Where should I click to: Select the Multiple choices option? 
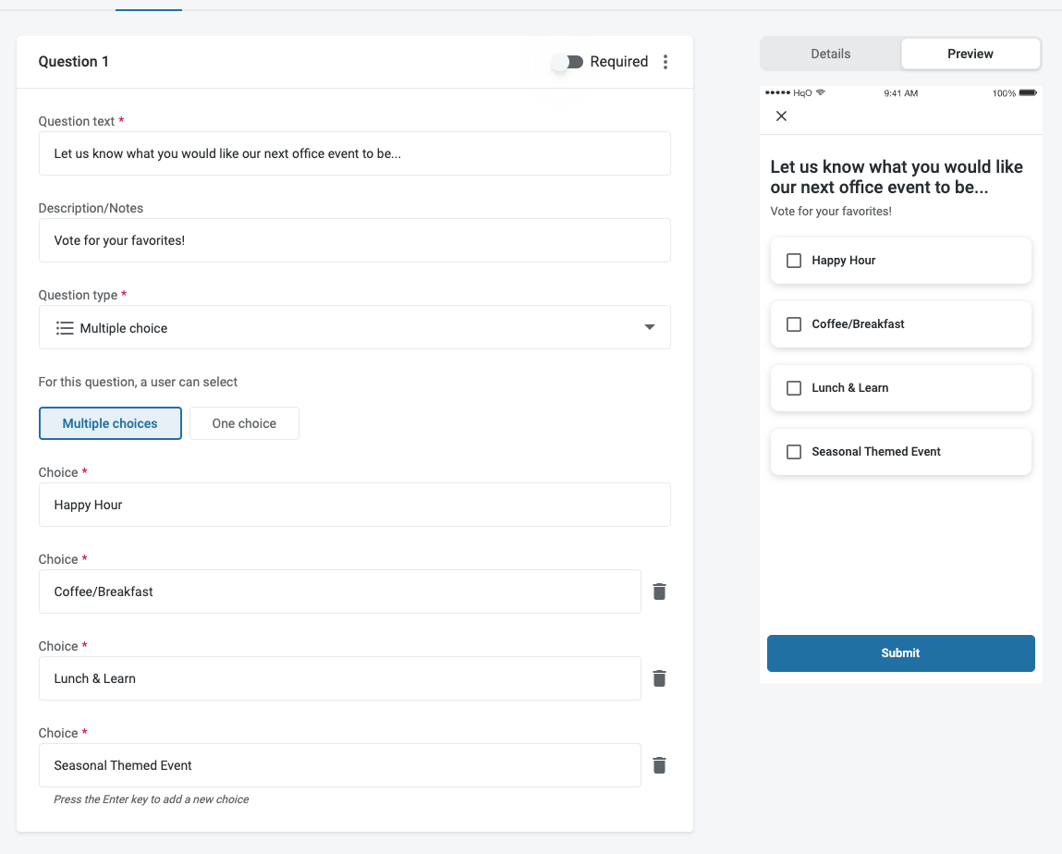point(110,423)
